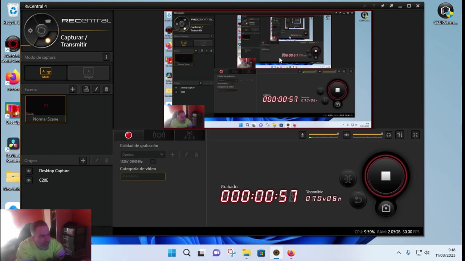Click the center aperture icon on the wheel
Image resolution: width=465 pixels, height=261 pixels.
click(x=41, y=30)
